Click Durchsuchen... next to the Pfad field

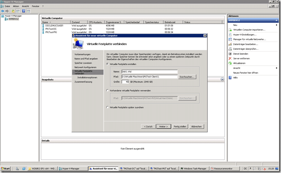point(187,77)
